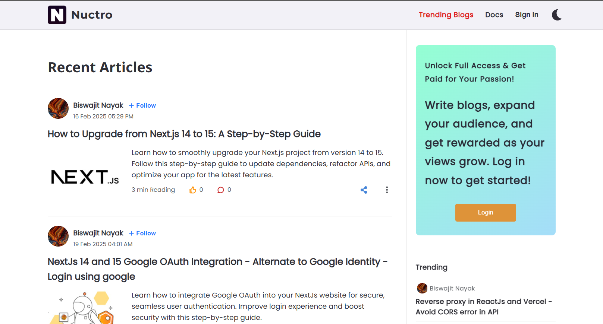Go to Sign In in the navbar
This screenshot has height=324, width=603.
click(527, 15)
